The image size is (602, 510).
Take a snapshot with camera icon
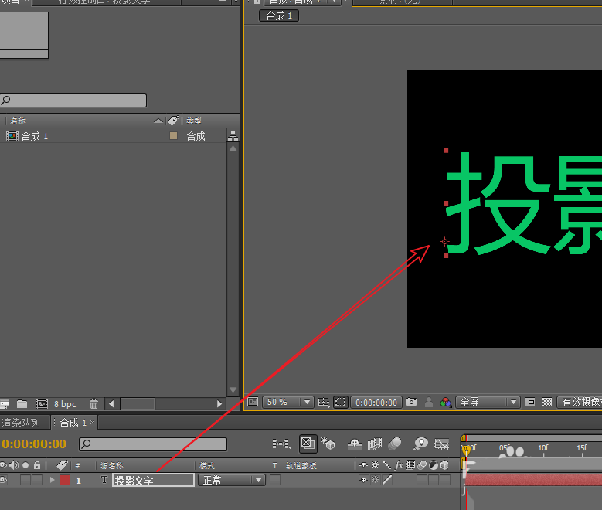tap(412, 402)
